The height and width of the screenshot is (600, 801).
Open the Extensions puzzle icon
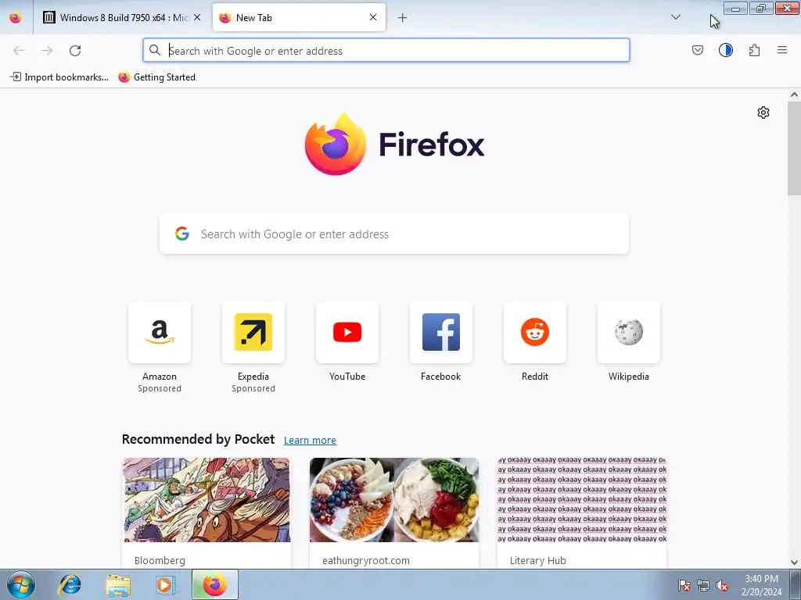click(754, 50)
